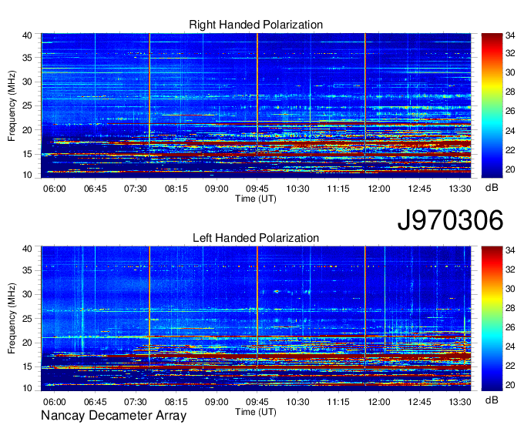Click the 20 MHz tick on bottom plot
Image resolution: width=524 pixels, height=425 pixels.
pos(27,343)
